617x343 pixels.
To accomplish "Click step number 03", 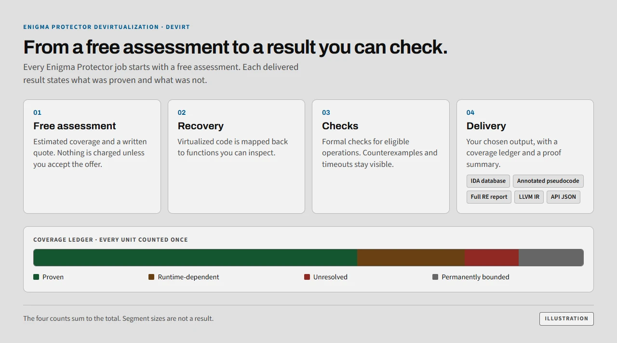I will tap(326, 112).
